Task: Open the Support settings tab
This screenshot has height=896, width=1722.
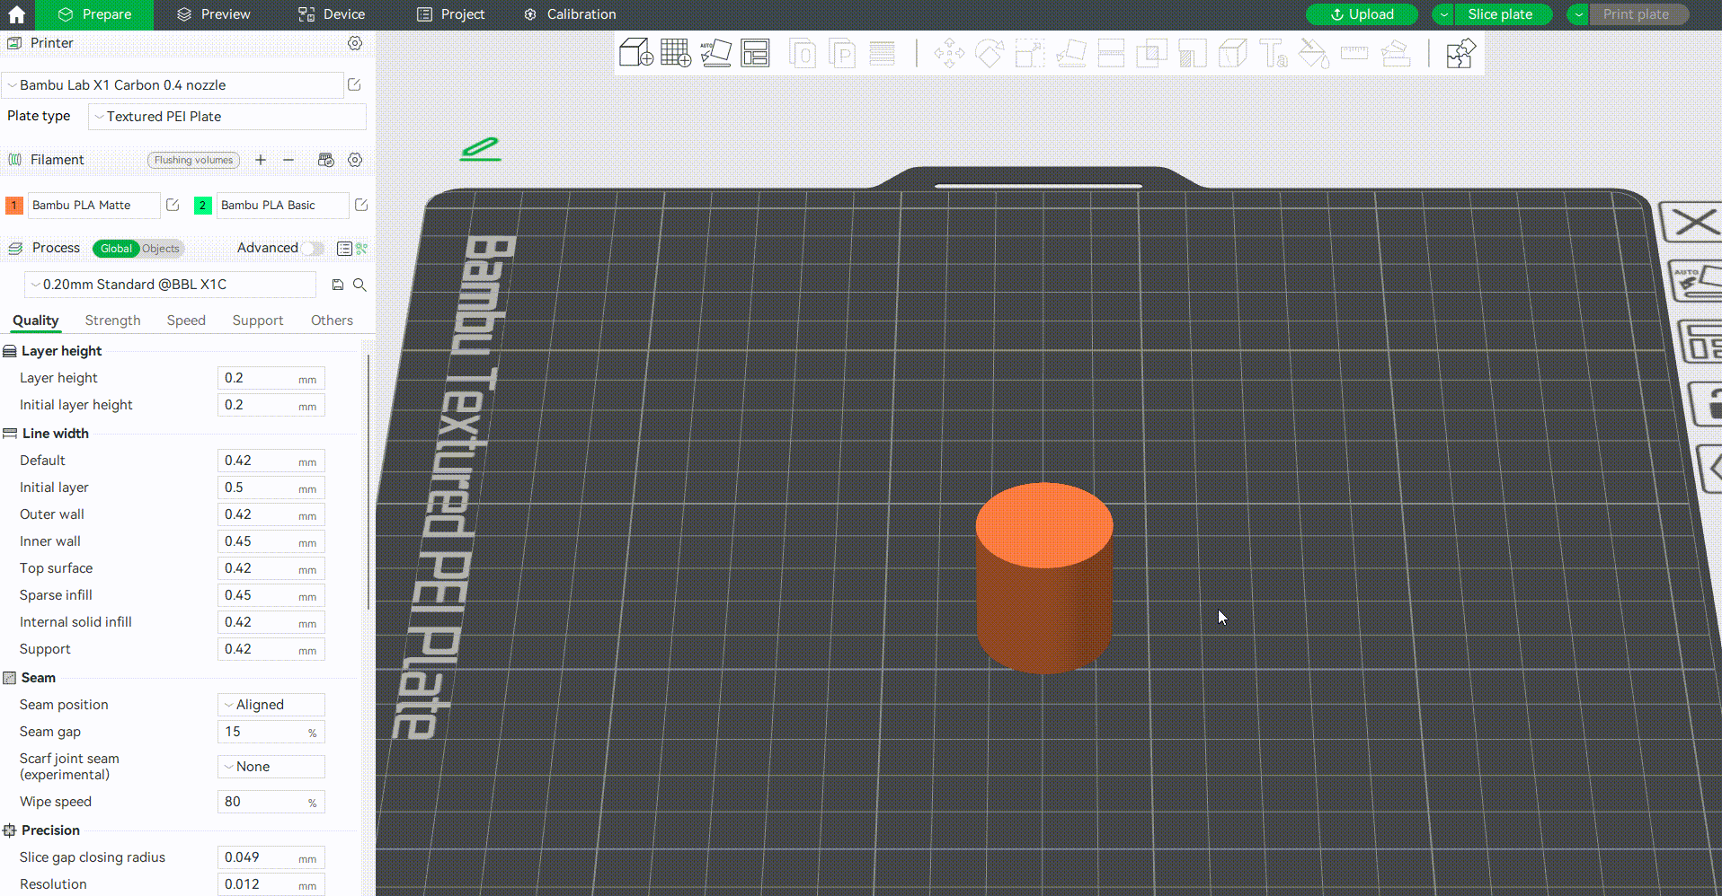Action: tap(258, 321)
